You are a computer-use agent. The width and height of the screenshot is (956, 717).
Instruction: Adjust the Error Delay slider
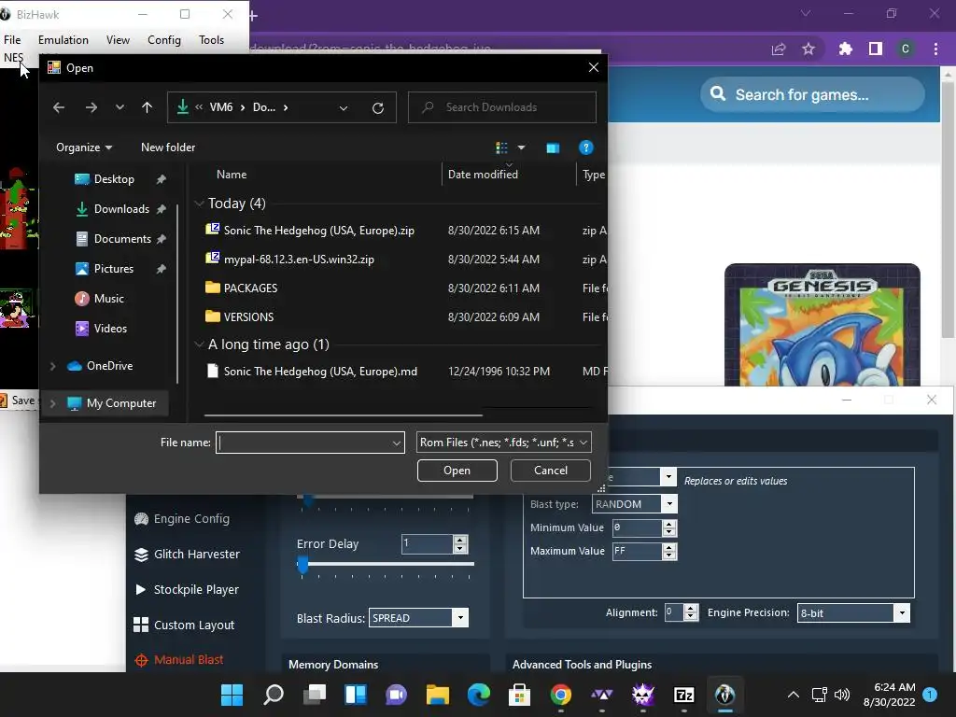[x=303, y=565]
